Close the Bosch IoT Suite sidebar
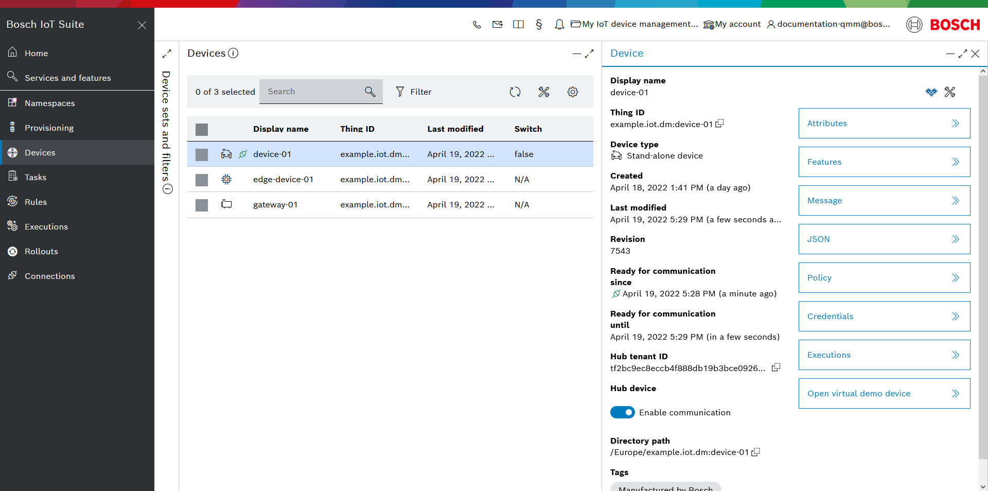This screenshot has height=491, width=988. 142,25
